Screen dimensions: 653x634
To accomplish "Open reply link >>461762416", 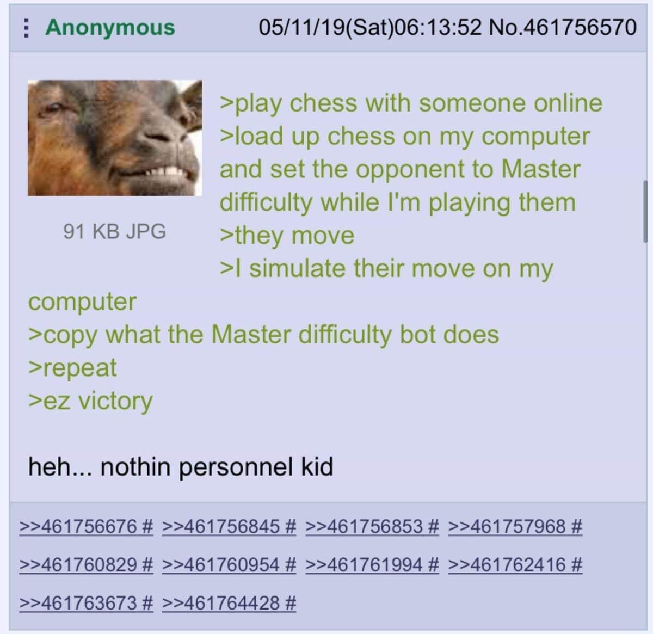I will tap(507, 565).
